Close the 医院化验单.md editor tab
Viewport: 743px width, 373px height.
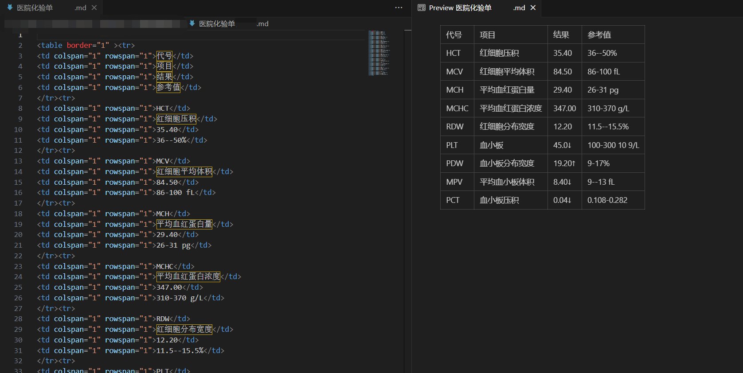(94, 8)
